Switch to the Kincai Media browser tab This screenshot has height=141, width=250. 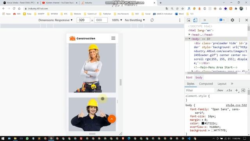coord(21,3)
